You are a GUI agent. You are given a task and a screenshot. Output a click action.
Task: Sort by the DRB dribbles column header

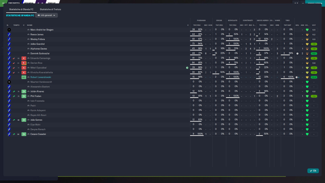277,25
